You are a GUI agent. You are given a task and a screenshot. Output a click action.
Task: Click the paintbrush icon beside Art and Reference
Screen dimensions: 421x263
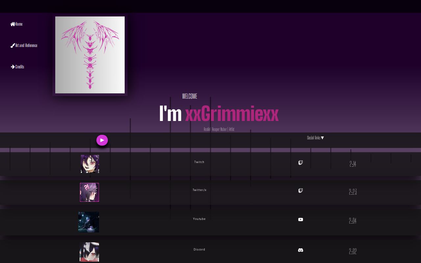[x=12, y=46]
